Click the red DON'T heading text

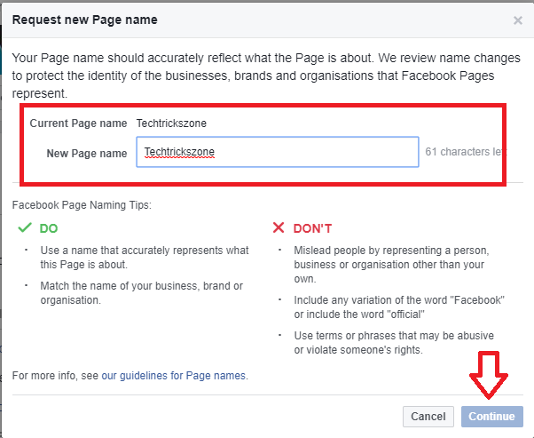[314, 228]
